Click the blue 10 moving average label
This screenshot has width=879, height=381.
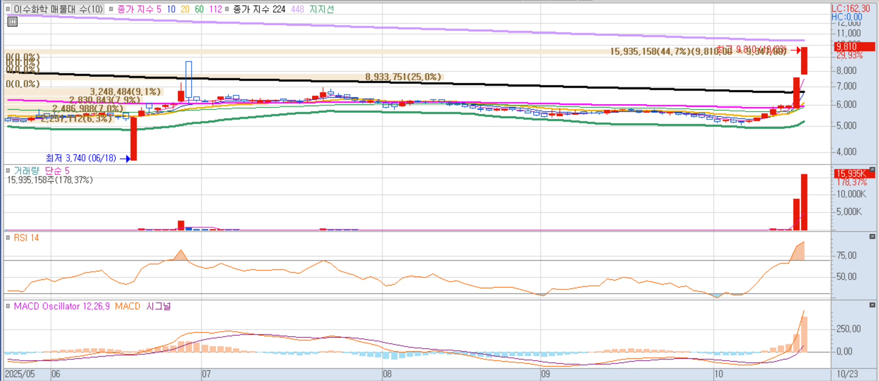click(171, 9)
